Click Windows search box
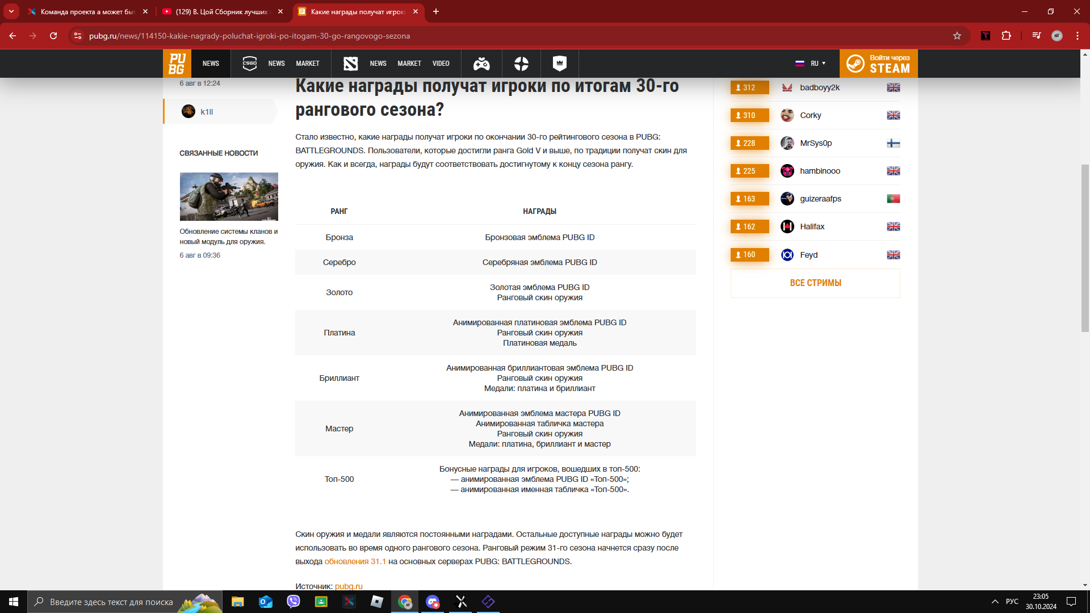 point(125,602)
